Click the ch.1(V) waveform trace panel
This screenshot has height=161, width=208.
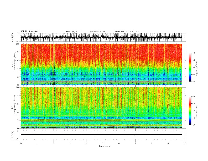point(101,37)
